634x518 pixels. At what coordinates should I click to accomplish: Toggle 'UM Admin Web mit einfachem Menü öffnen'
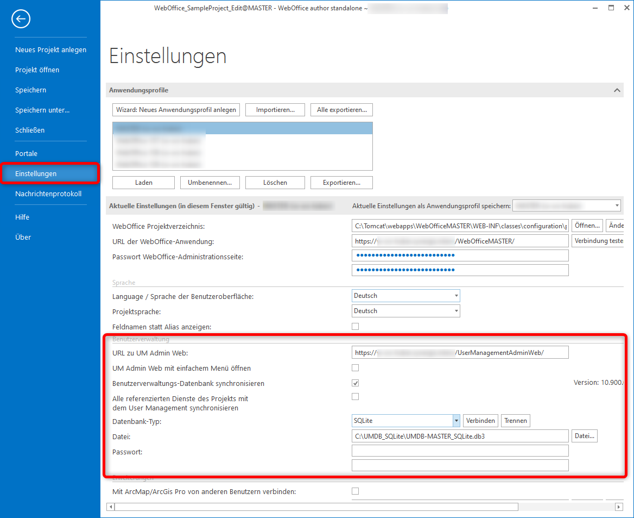click(x=355, y=367)
